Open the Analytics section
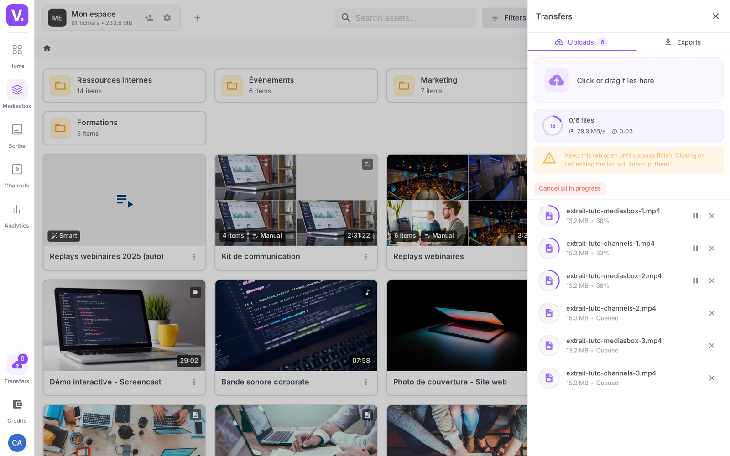The width and height of the screenshot is (730, 456). [17, 216]
